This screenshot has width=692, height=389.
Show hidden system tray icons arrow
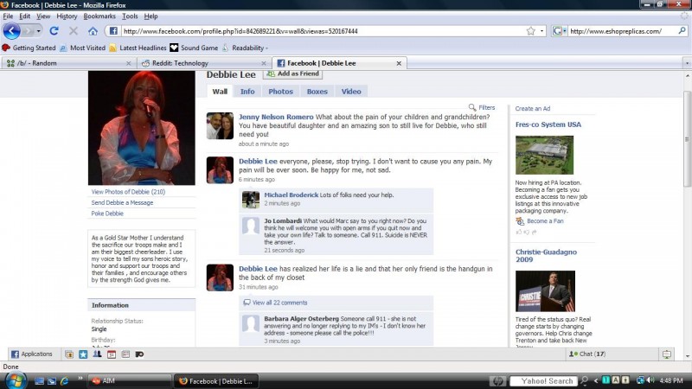[x=596, y=380]
